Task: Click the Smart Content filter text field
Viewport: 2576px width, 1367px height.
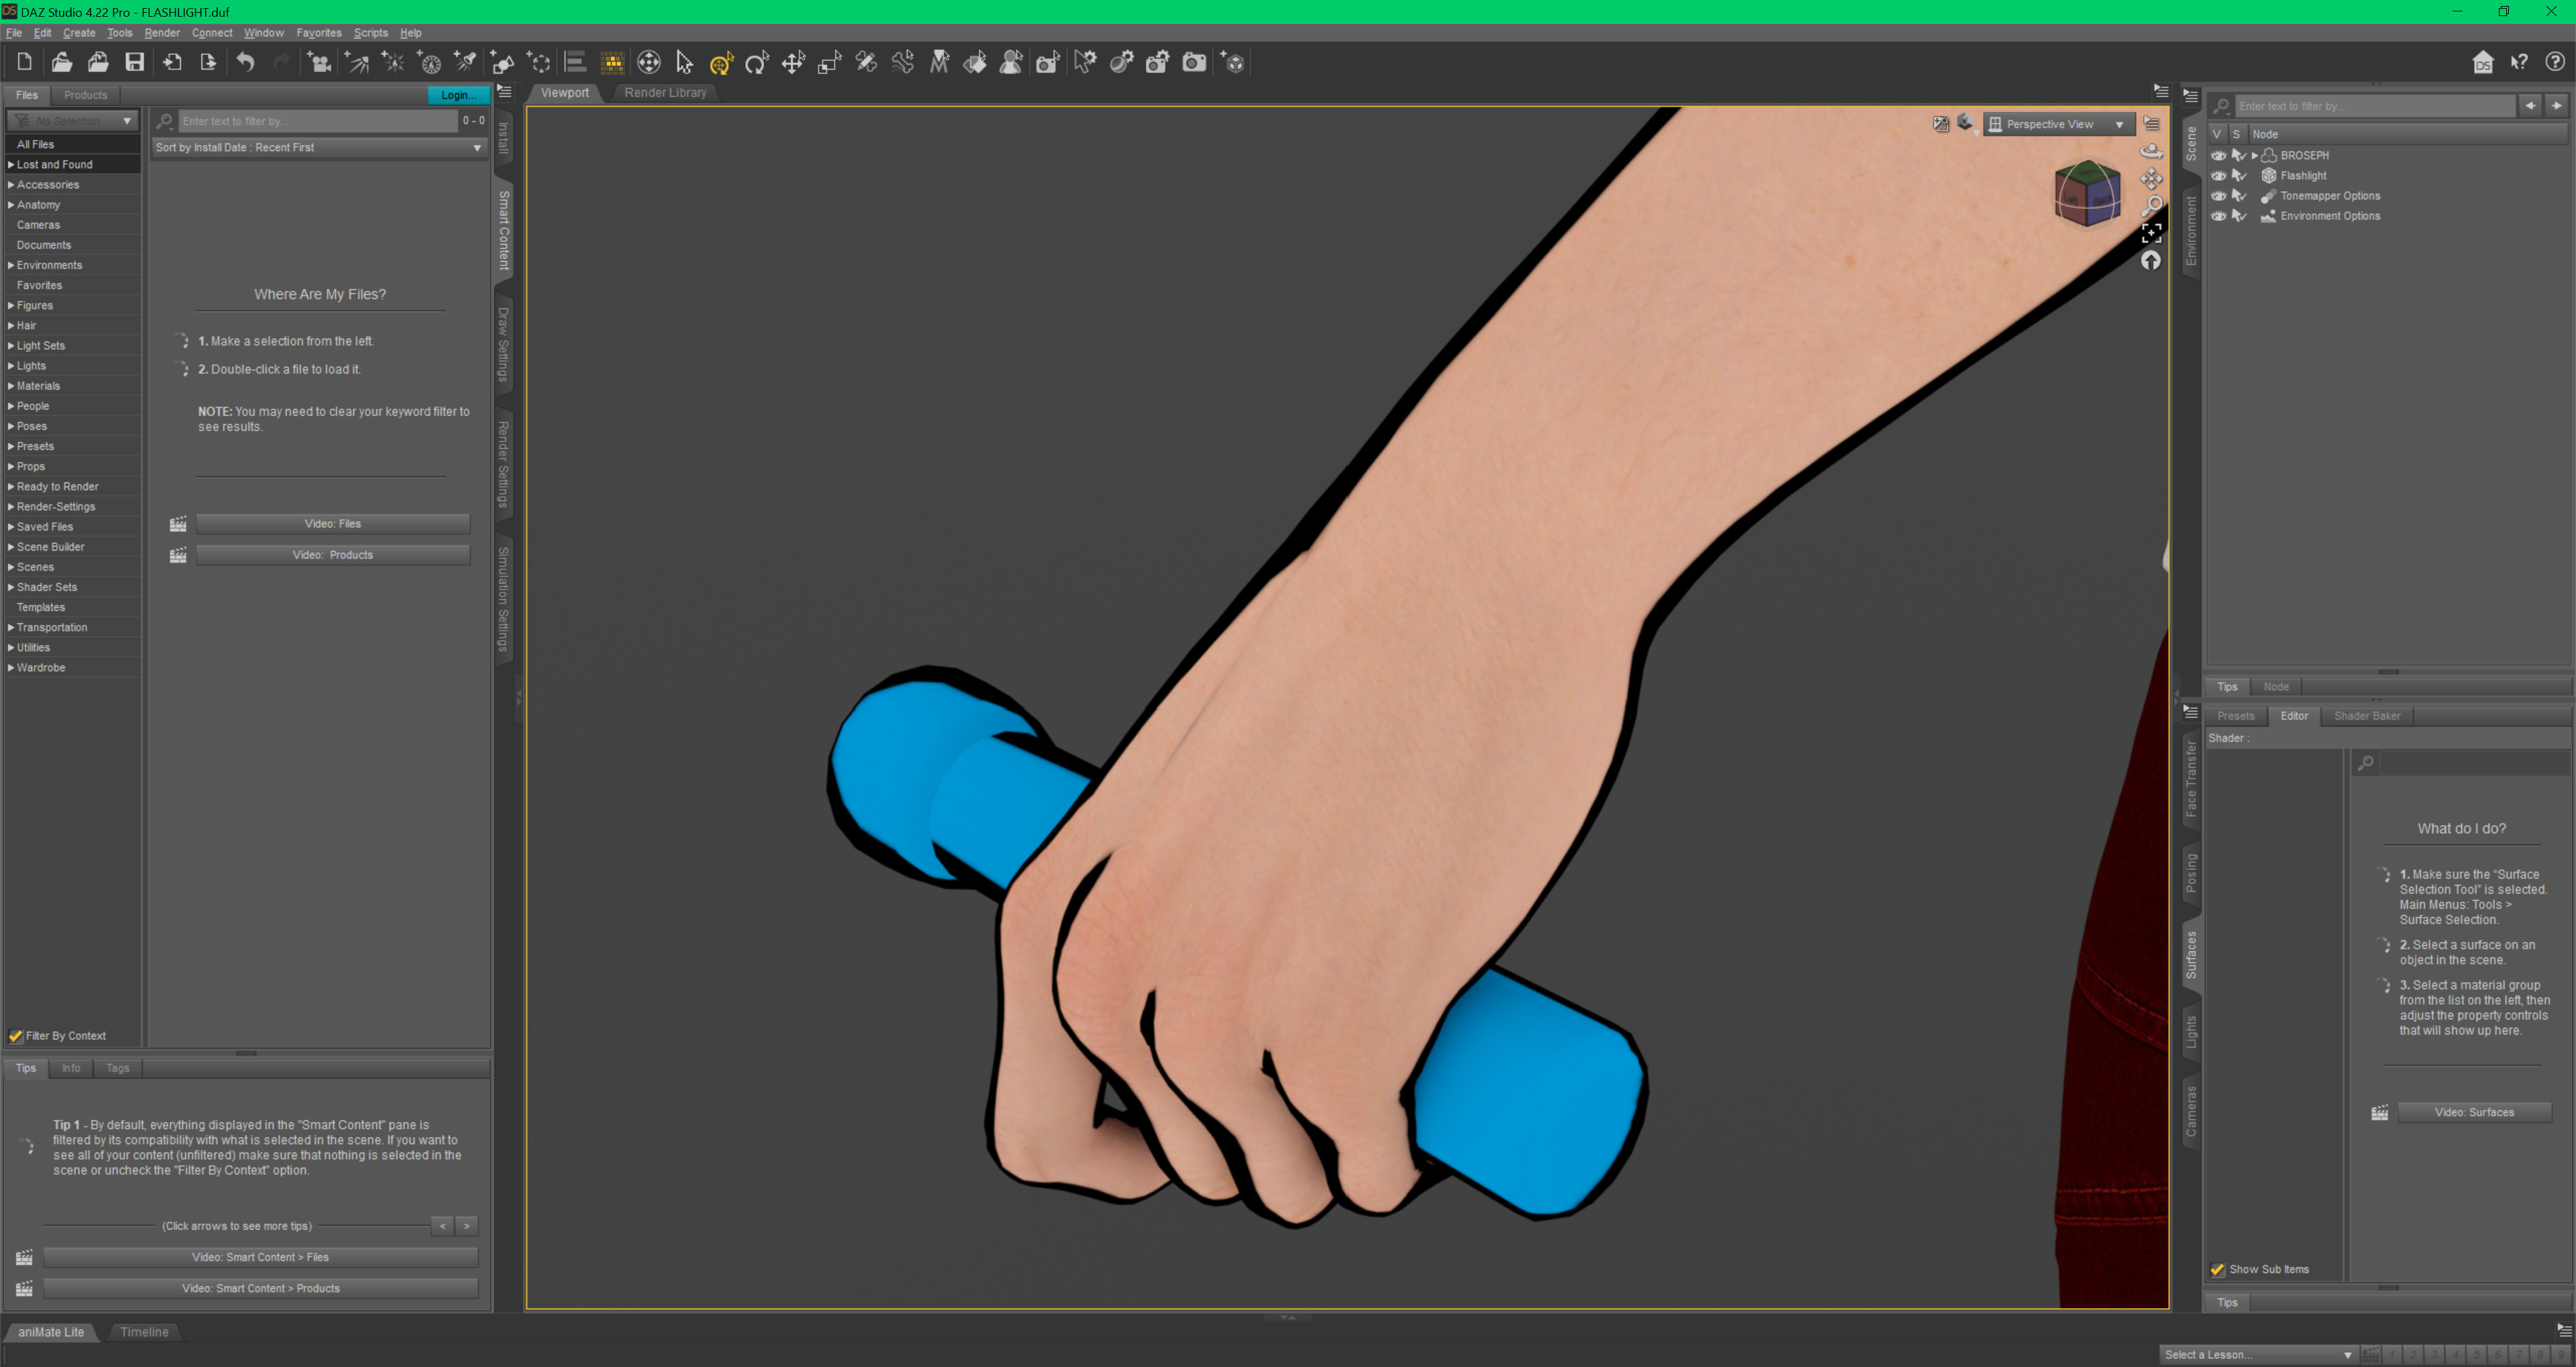Action: pyautogui.click(x=317, y=121)
